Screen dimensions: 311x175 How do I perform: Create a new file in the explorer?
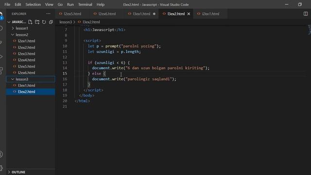pos(30,22)
